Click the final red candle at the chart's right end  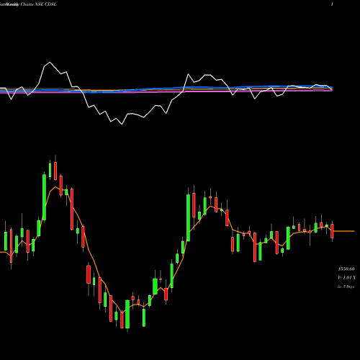(332, 231)
